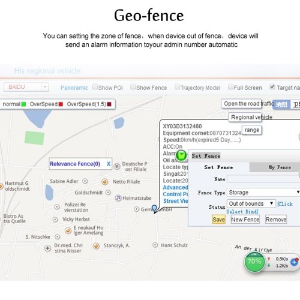Click the OverSpeed red legend swatch
Image resolution: width=300 pixels, height=300 pixels.
(61, 104)
